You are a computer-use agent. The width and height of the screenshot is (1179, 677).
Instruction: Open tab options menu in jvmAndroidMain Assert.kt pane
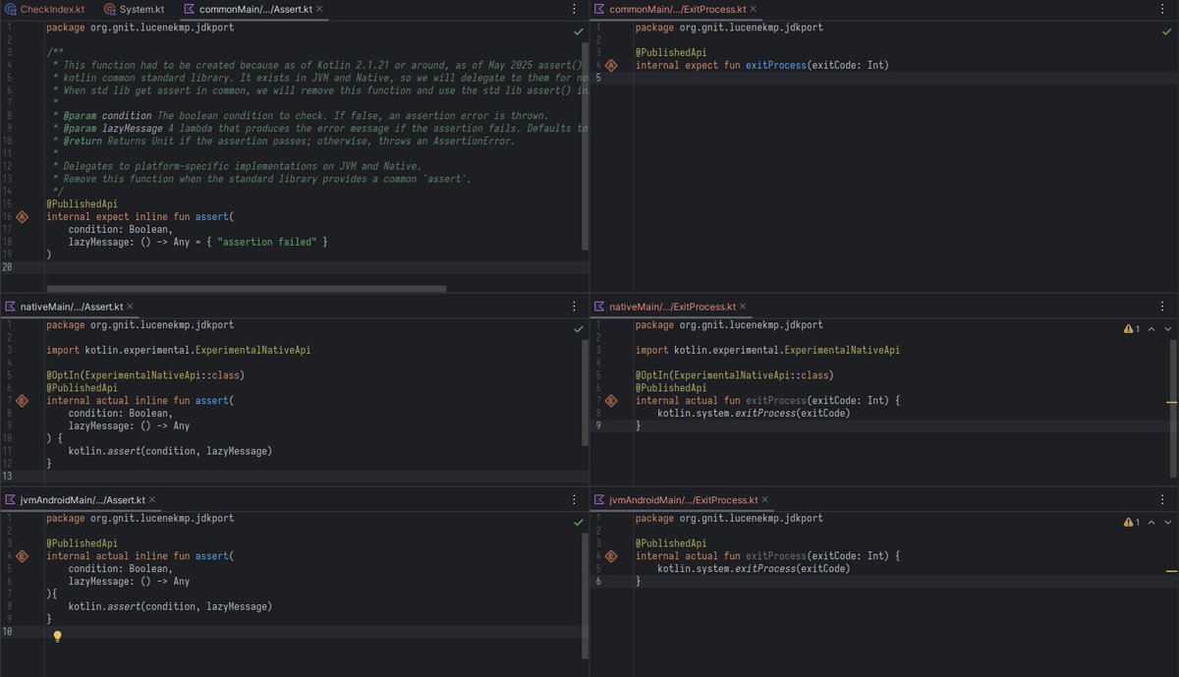coord(575,500)
